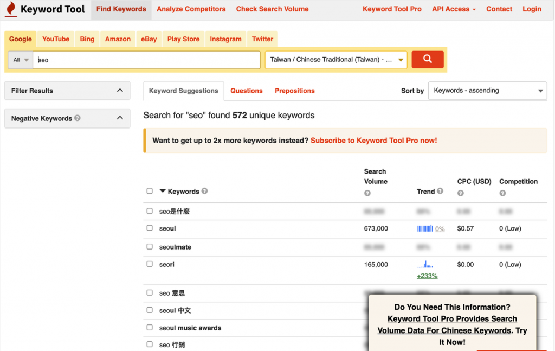This screenshot has width=555, height=351.
Task: Toggle the select-all keywords checkbox
Action: 150,191
